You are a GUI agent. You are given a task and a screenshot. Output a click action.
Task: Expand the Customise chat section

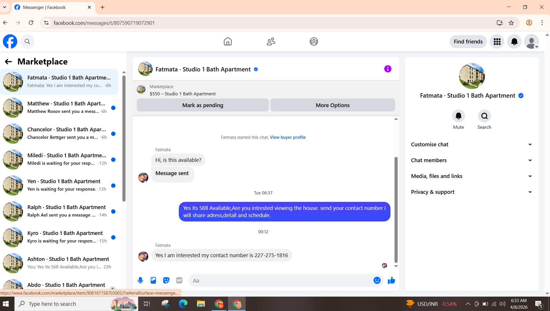pyautogui.click(x=471, y=145)
